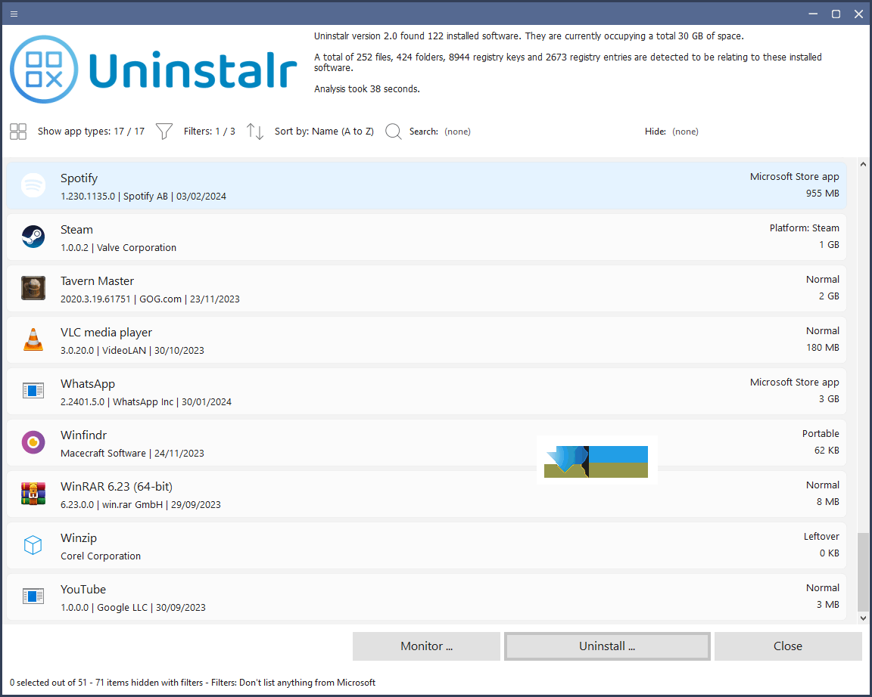Select the Tavern Master entry name
The image size is (872, 697).
click(x=98, y=281)
